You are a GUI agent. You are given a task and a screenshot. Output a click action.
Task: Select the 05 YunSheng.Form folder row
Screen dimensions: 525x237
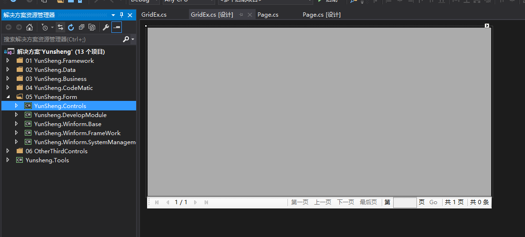69,97
